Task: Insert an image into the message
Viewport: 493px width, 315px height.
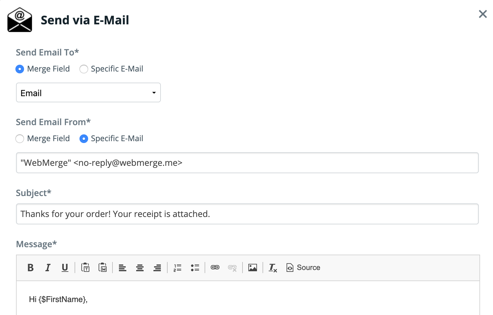Action: point(253,268)
